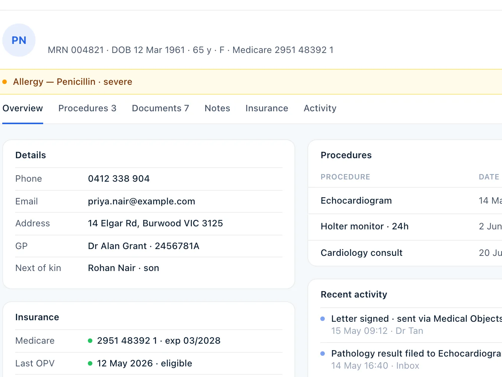Click the DATE column header

[489, 177]
